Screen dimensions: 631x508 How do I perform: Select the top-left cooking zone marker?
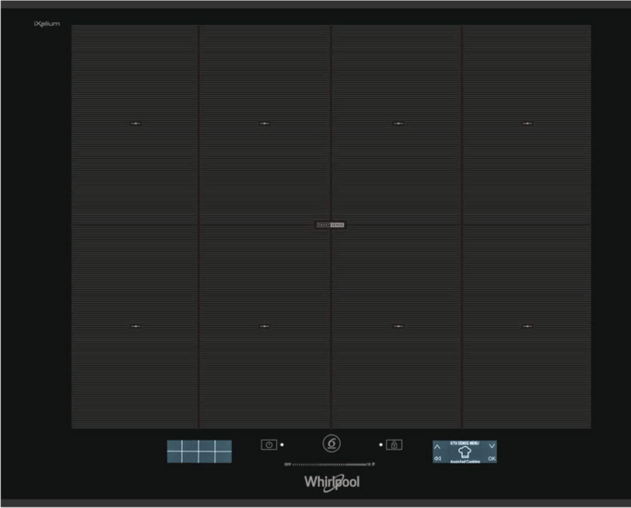136,123
